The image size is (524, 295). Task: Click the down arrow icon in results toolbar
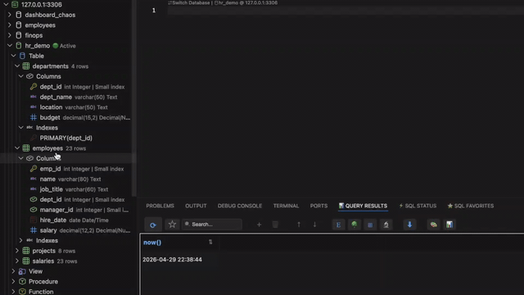(314, 225)
